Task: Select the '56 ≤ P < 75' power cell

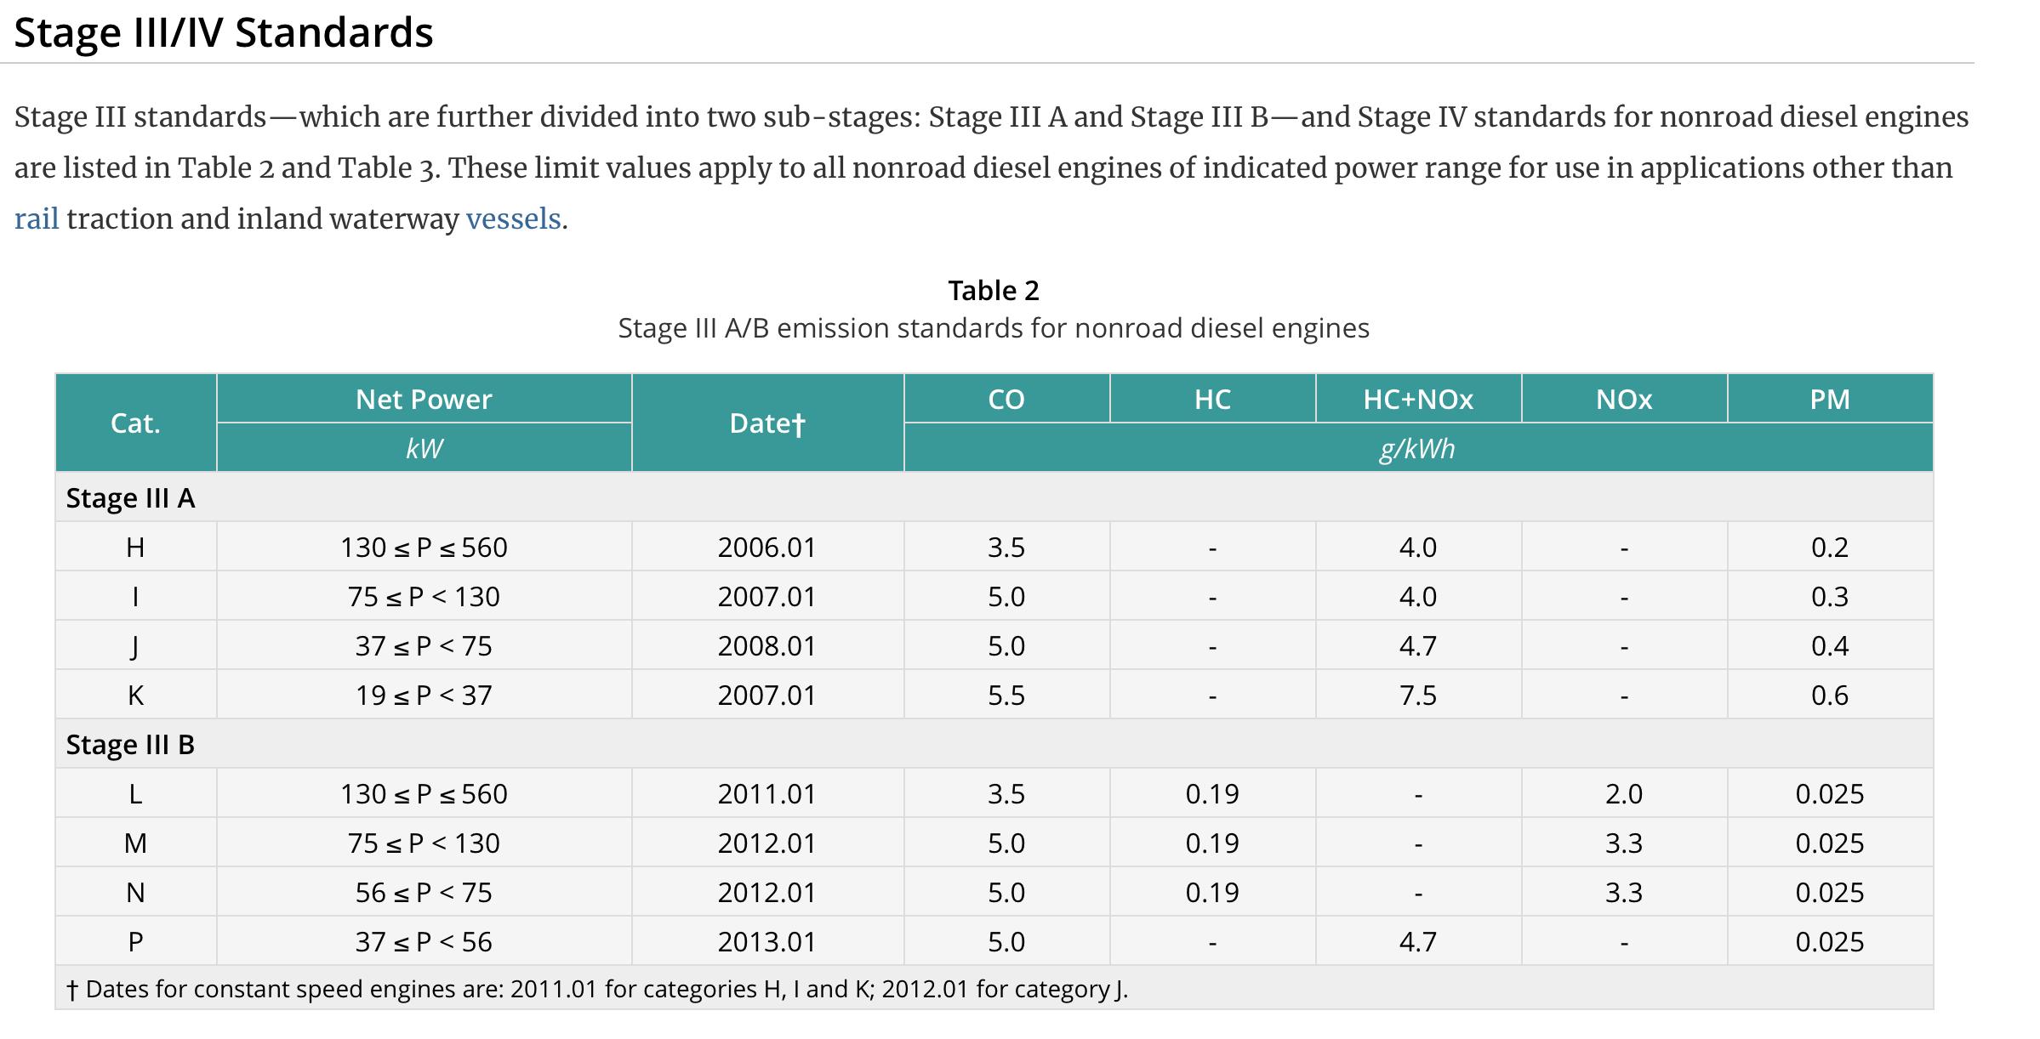Action: click(x=424, y=892)
